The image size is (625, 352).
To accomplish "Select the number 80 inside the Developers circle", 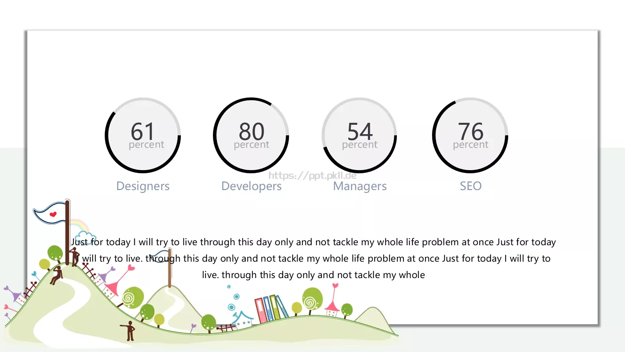I will 252,131.
